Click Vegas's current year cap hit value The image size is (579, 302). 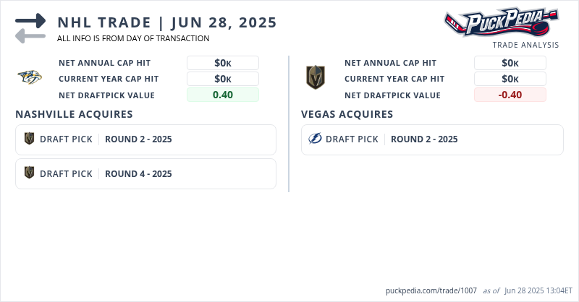click(x=510, y=79)
